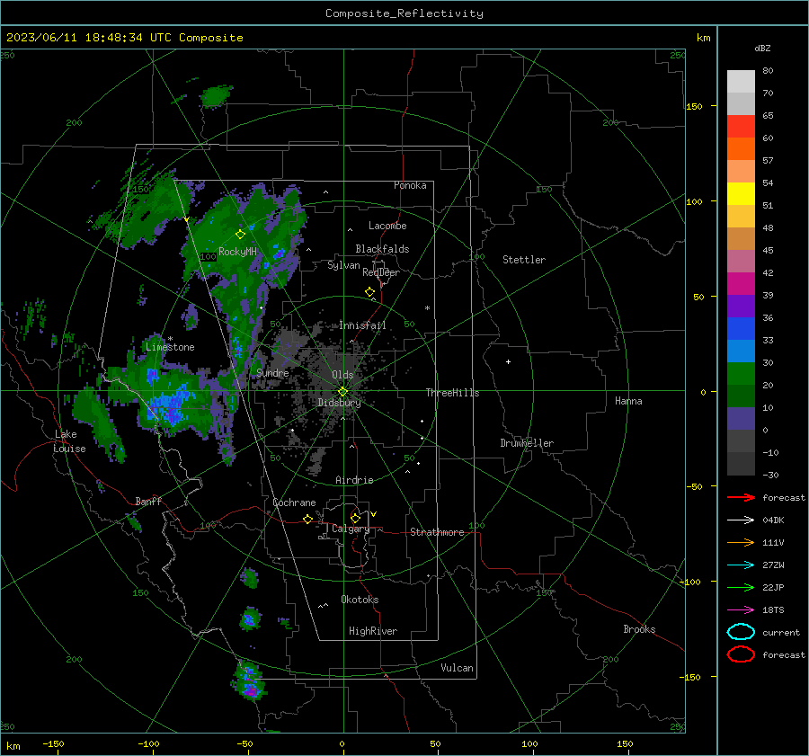The image size is (809, 756).
Task: Click the HighRiver town label
Action: (373, 631)
